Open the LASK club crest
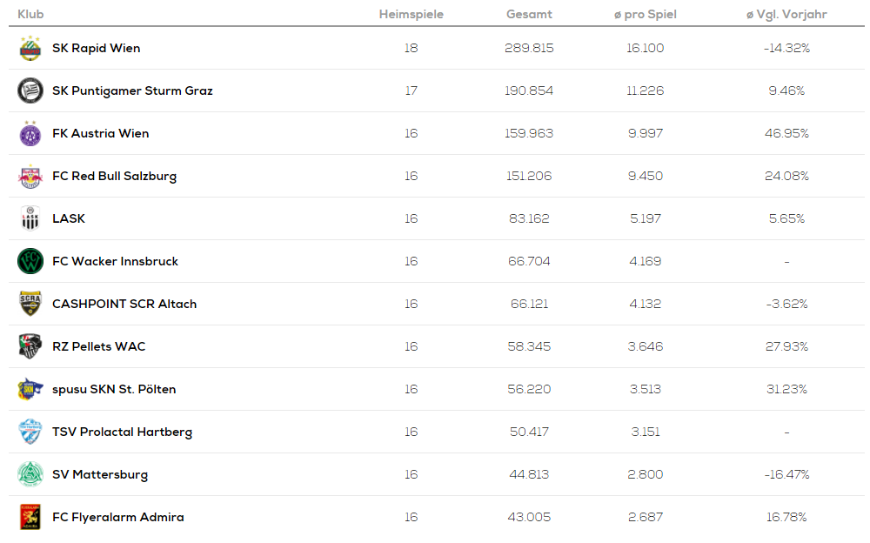Screen dimensions: 870x543 pyautogui.click(x=30, y=218)
